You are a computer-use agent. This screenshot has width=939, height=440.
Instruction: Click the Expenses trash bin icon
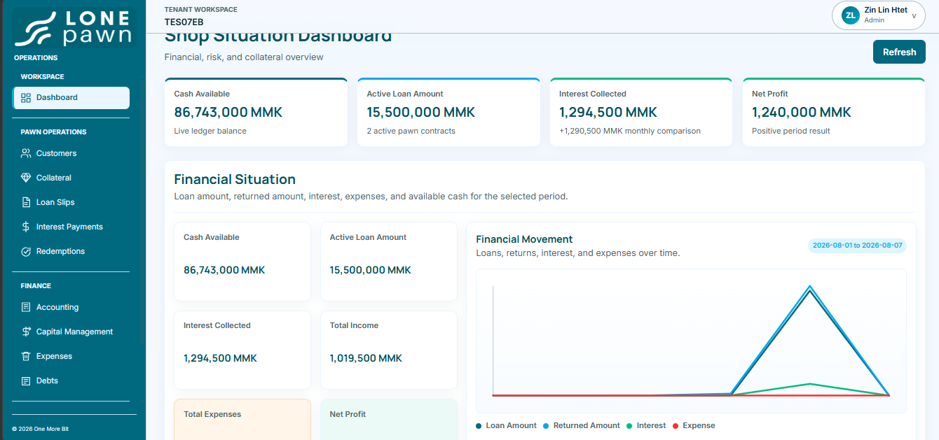pyautogui.click(x=26, y=356)
